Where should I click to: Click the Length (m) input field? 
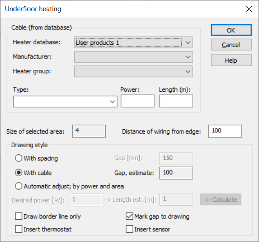click(176, 101)
